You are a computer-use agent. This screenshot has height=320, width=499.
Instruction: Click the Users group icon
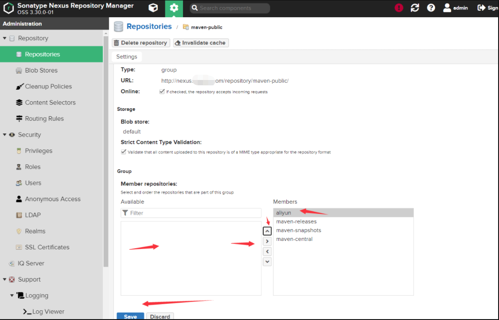point(19,183)
